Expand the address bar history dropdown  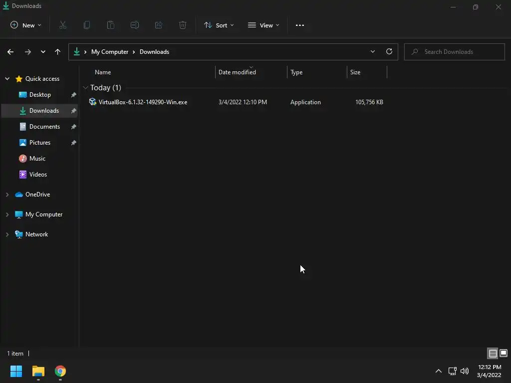point(373,51)
